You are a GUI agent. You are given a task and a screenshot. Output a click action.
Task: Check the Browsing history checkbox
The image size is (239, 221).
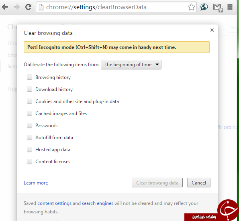pos(29,77)
